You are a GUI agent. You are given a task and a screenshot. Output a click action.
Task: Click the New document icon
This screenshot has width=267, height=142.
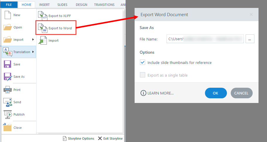point(8,15)
